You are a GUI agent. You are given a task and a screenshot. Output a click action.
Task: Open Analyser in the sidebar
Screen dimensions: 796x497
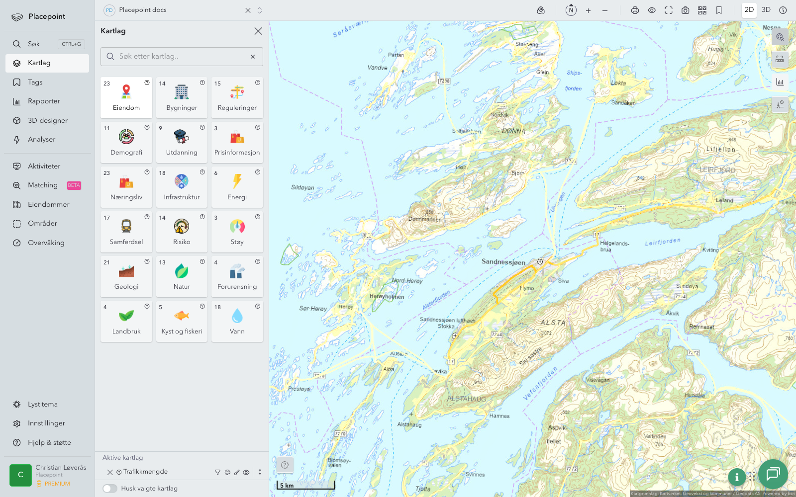[47, 139]
